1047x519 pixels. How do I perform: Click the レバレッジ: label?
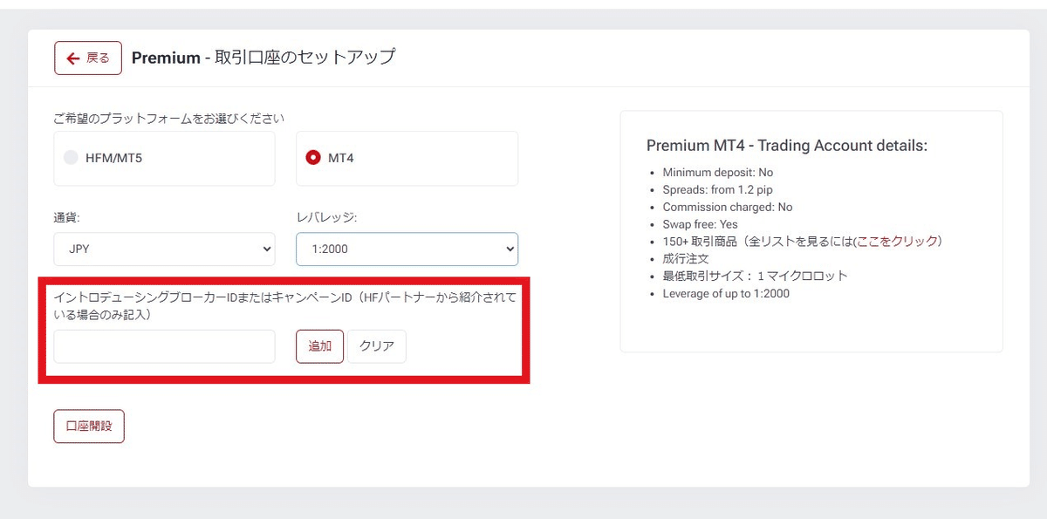[327, 217]
